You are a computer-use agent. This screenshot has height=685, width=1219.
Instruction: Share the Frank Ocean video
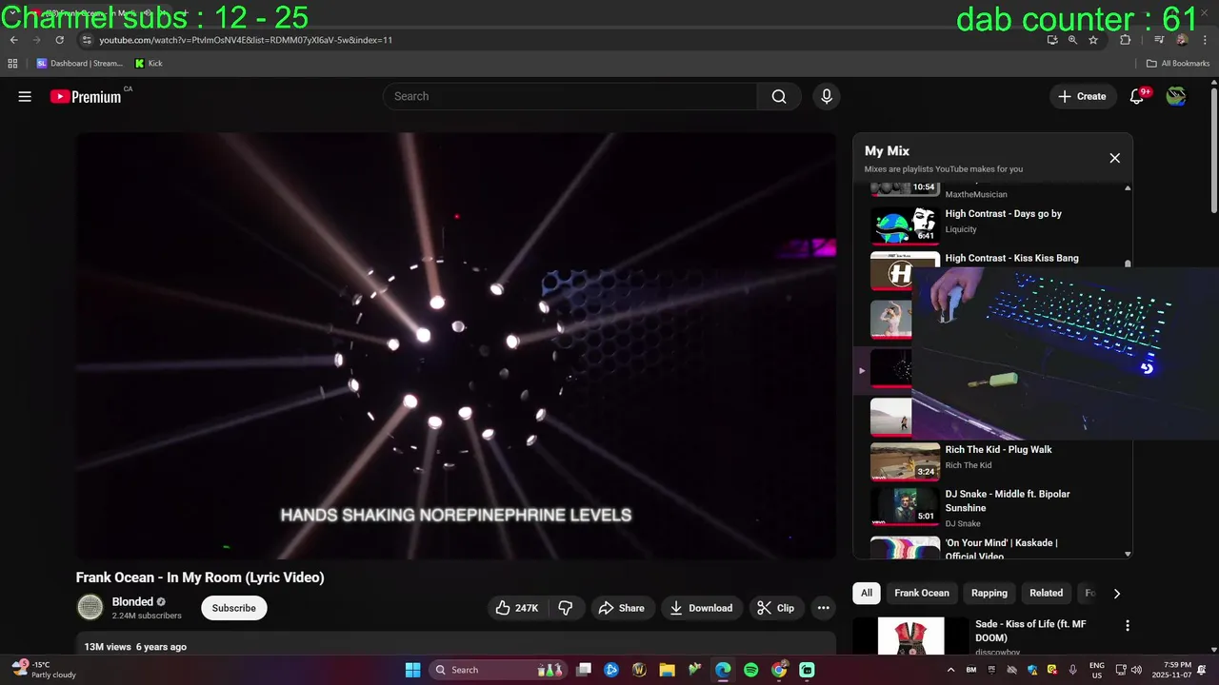(623, 608)
